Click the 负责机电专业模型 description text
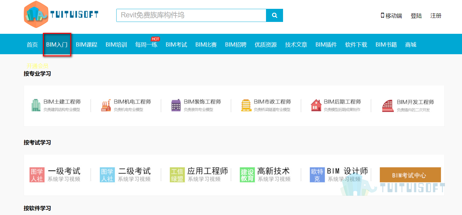Image resolution: width=462 pixels, height=215 pixels. [128, 110]
